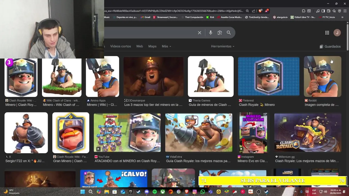
Task: Open Leo AI sparkle icon
Action: point(334,11)
